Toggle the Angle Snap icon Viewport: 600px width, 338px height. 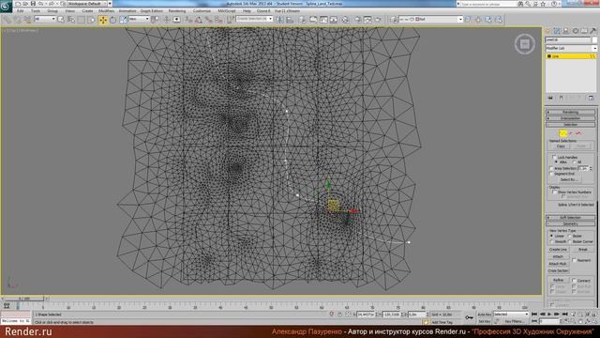(199, 19)
